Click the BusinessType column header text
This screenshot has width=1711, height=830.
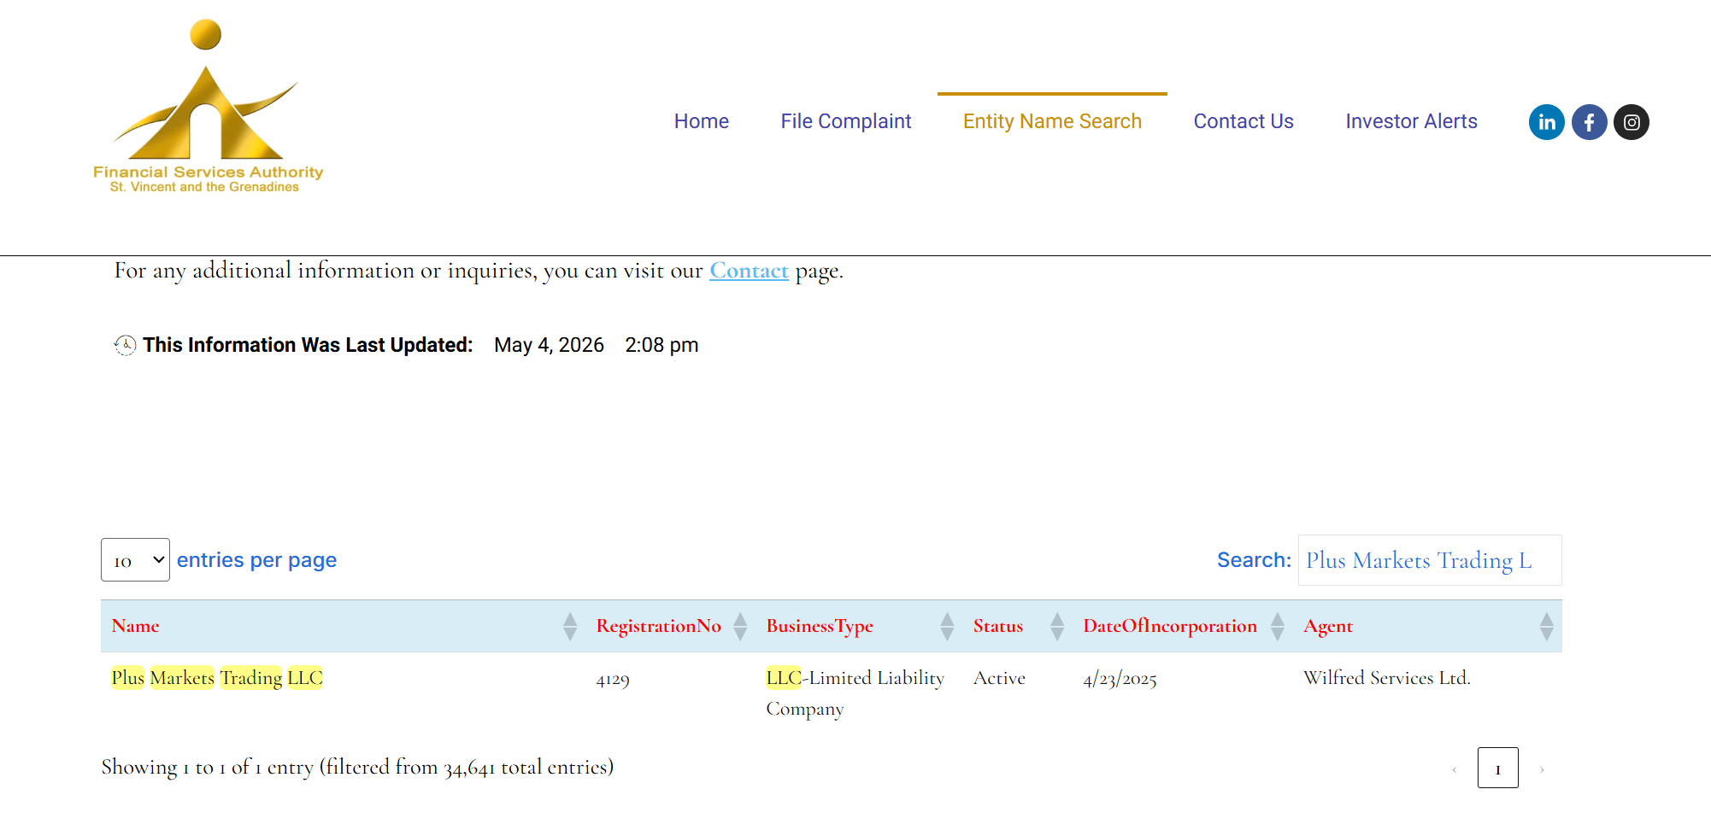[820, 626]
